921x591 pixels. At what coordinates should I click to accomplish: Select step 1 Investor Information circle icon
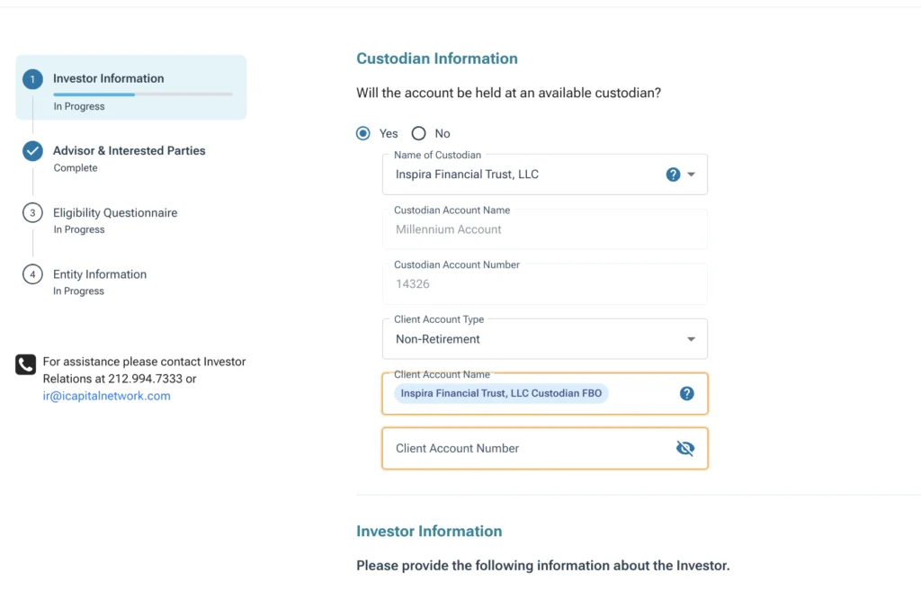[32, 78]
